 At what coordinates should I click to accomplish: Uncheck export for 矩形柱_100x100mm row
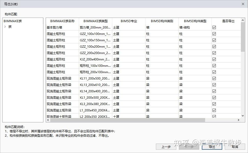pos(214,66)
